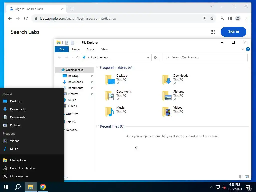Choose Unpin from taskbar
Screen dimensions: 256x192
pos(32,168)
